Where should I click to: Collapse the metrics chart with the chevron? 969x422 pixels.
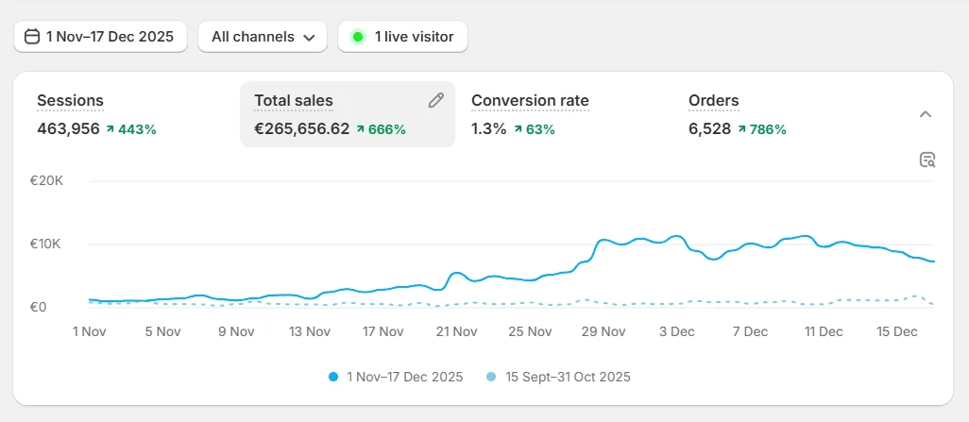point(926,114)
